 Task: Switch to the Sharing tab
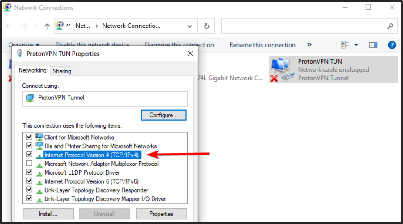[x=62, y=71]
